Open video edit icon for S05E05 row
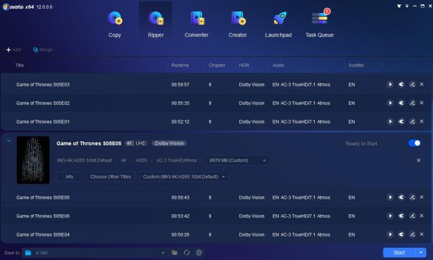This screenshot has width=433, height=260. [x=413, y=197]
